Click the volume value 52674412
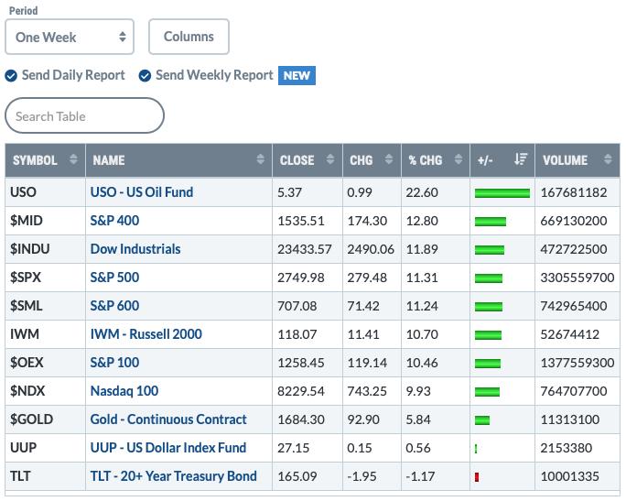Screen dimensions: 626x501 pos(569,334)
